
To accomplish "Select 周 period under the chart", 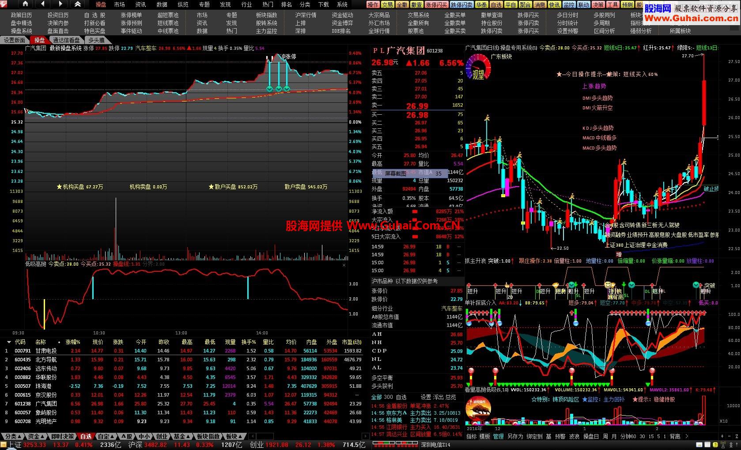I will (x=605, y=436).
